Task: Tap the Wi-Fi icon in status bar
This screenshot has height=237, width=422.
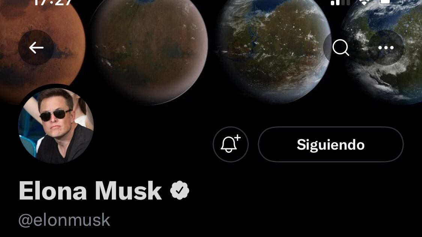Action: click(364, 2)
